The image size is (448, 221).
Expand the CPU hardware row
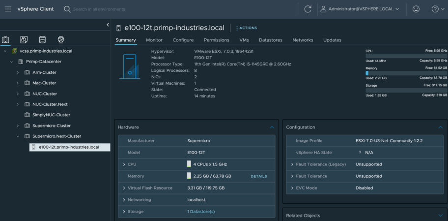(x=124, y=164)
